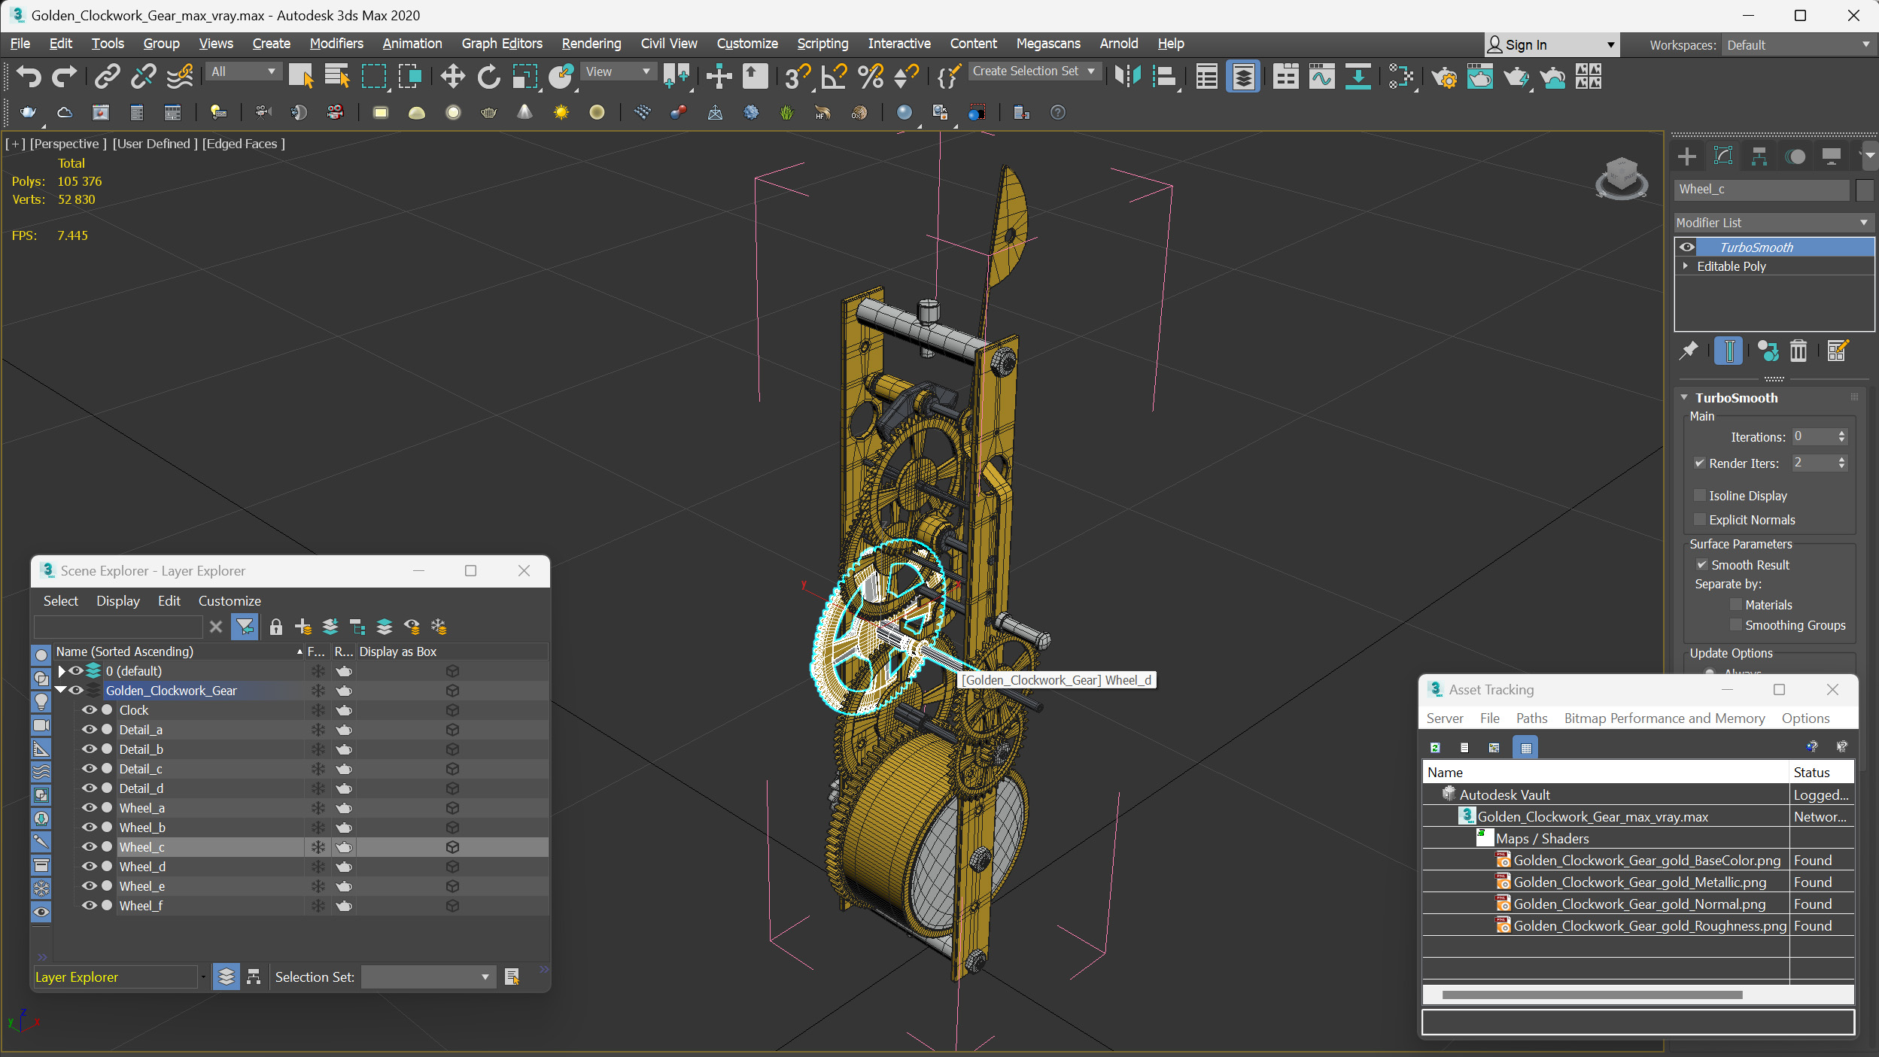This screenshot has height=1057, width=1879.
Task: Click the Wheel_c object color swatch
Action: [x=1863, y=190]
